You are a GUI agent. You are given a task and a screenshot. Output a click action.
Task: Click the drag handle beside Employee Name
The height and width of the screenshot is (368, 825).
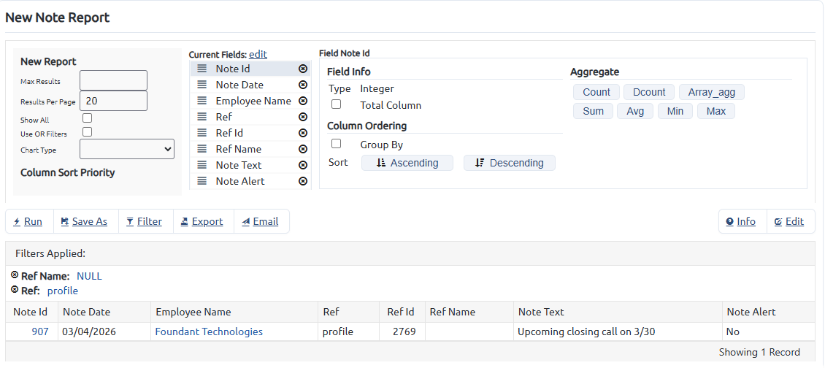(x=202, y=101)
